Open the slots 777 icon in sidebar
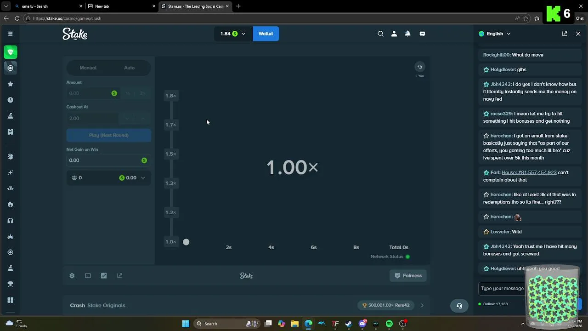 click(10, 188)
